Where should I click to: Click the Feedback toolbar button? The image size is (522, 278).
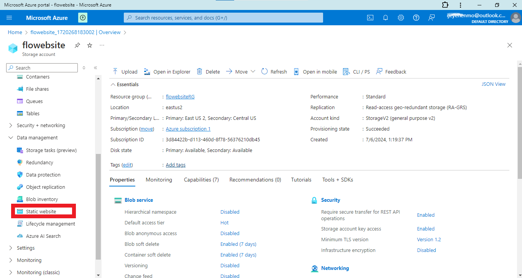(391, 72)
